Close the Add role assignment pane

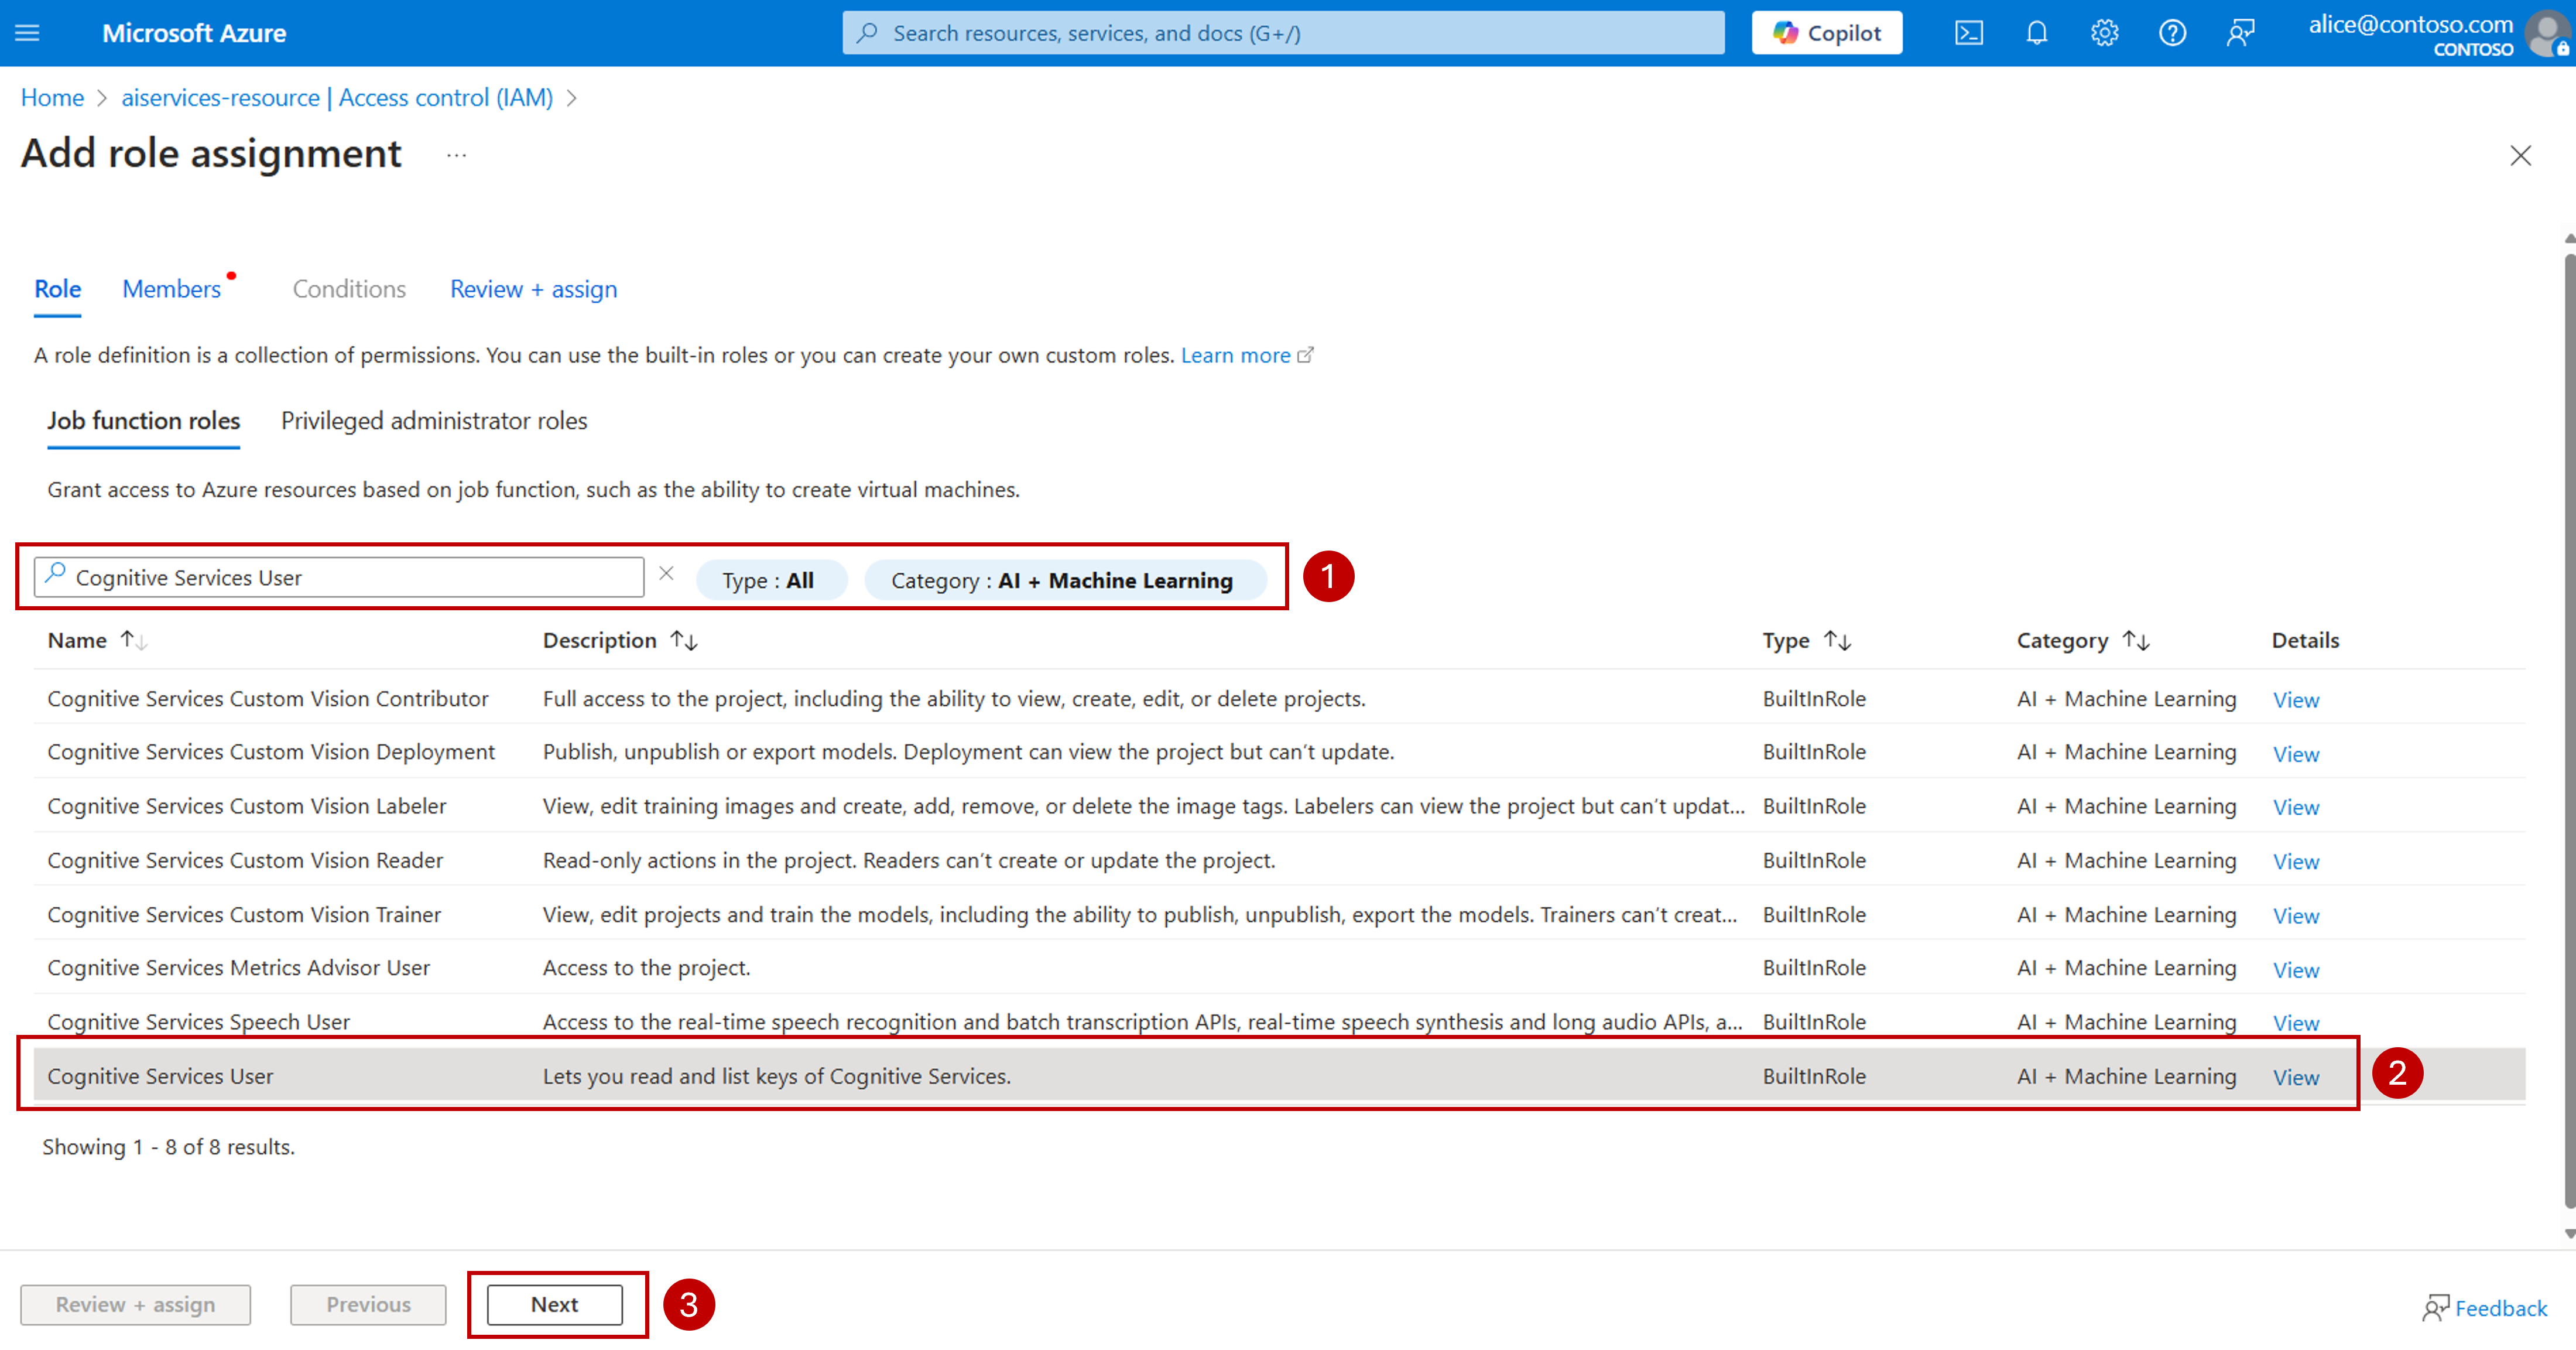[2520, 155]
